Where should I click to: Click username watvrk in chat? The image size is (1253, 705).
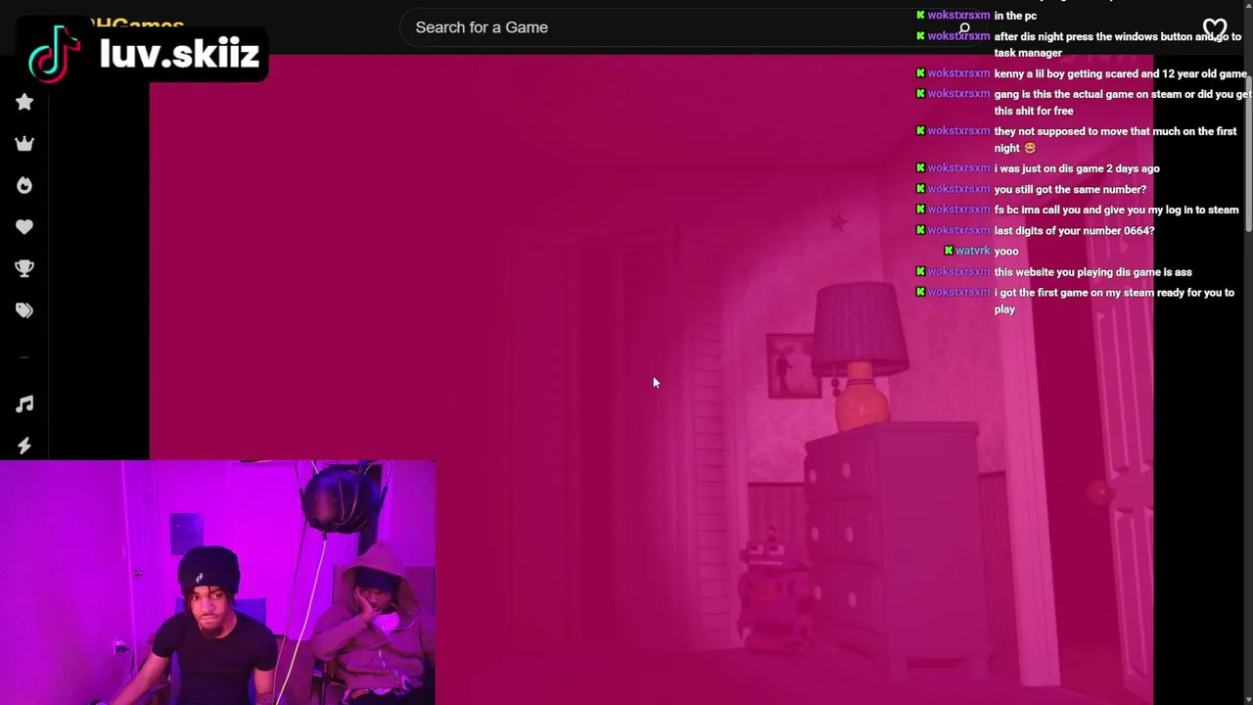click(973, 251)
